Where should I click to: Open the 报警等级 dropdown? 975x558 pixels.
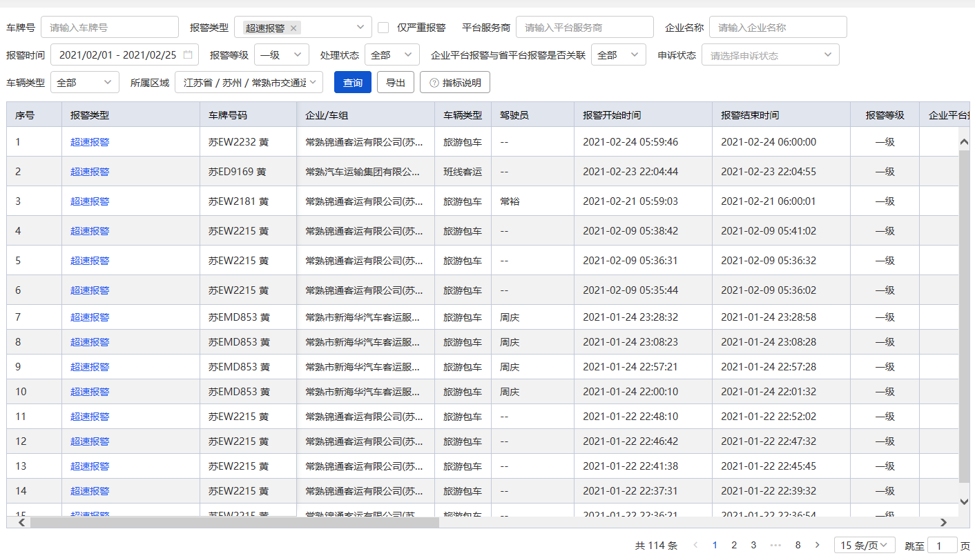(282, 55)
